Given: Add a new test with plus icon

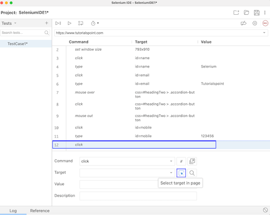Looking at the screenshot, I should 46,23.
